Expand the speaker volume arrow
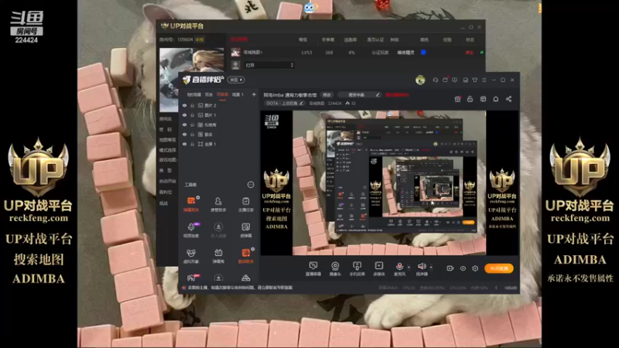This screenshot has height=348, width=619. click(431, 267)
